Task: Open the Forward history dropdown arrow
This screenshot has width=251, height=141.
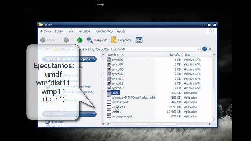Action: 73,40
